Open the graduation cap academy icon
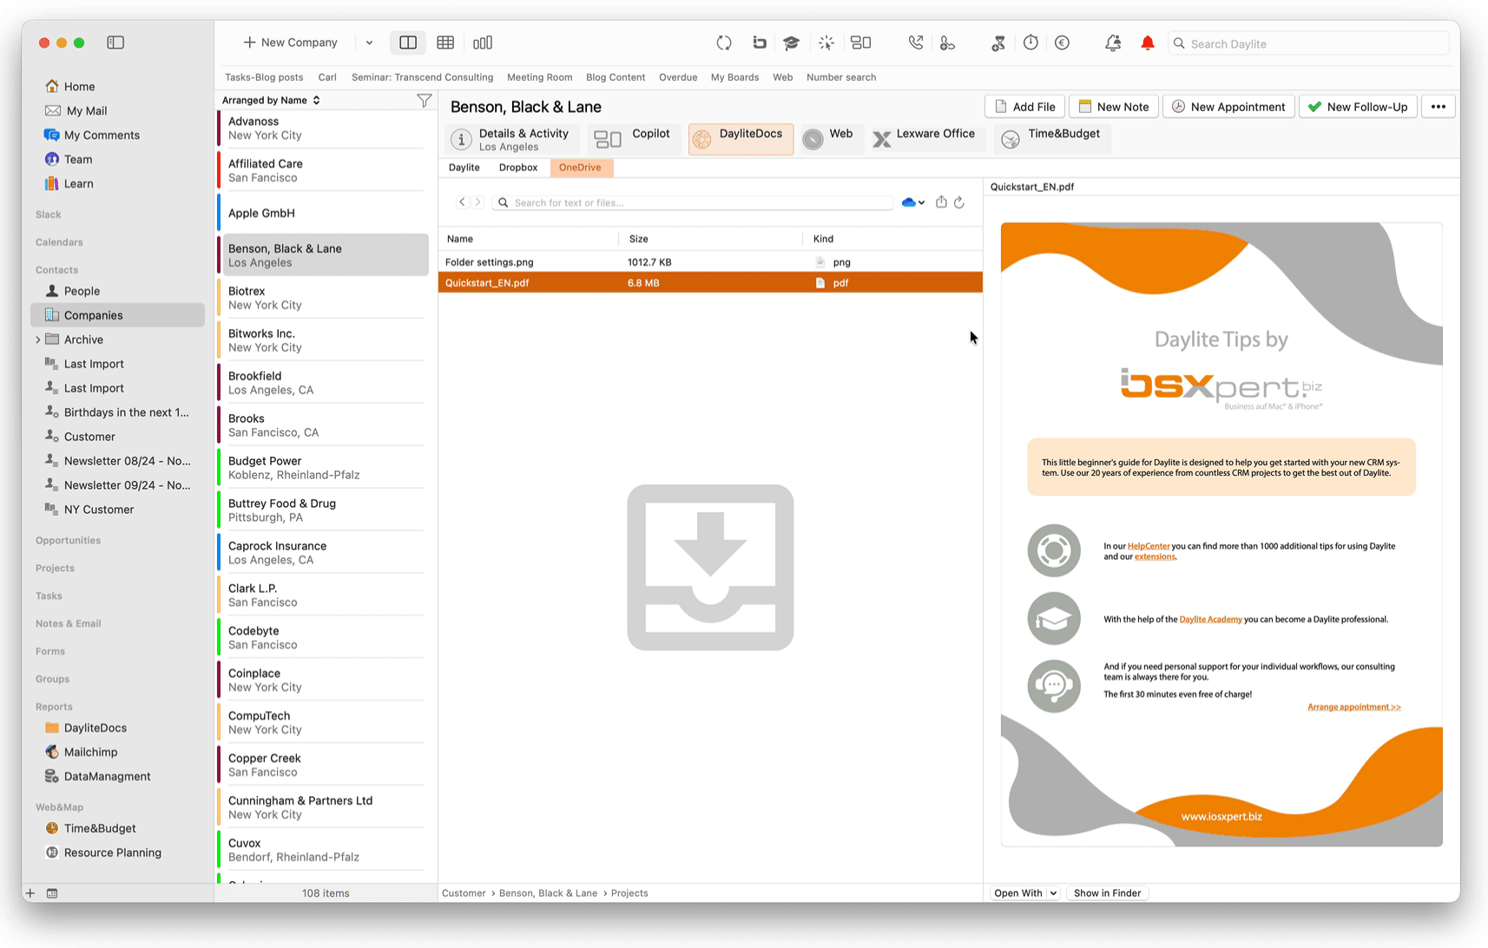The height and width of the screenshot is (948, 1488). pos(791,43)
